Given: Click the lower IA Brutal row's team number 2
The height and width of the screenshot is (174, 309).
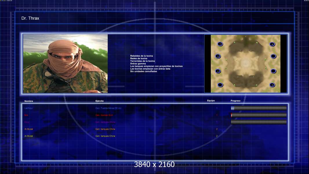Looking at the screenshot, I should pyautogui.click(x=217, y=136).
